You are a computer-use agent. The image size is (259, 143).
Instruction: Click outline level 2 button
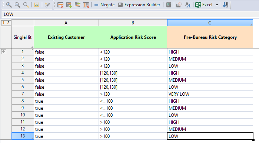tap(8, 23)
